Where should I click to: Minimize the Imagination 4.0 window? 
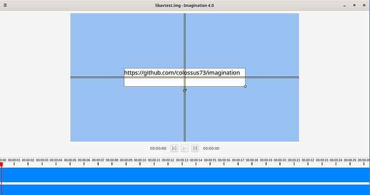[x=344, y=5]
